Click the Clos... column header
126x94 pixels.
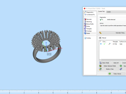click(x=104, y=42)
